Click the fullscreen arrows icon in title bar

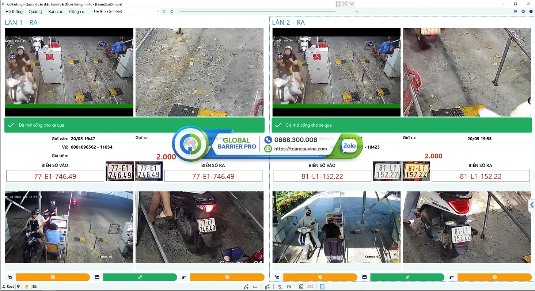pyautogui.click(x=345, y=4)
